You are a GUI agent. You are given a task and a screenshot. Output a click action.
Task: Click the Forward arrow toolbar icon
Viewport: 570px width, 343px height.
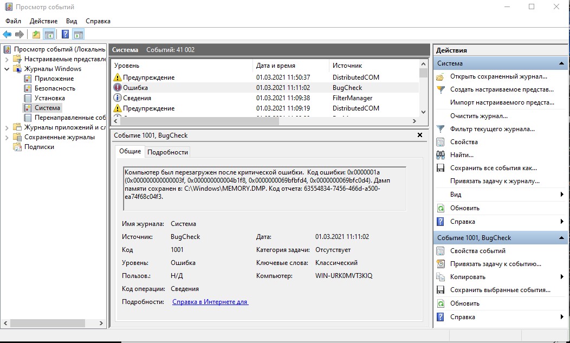[x=20, y=35]
